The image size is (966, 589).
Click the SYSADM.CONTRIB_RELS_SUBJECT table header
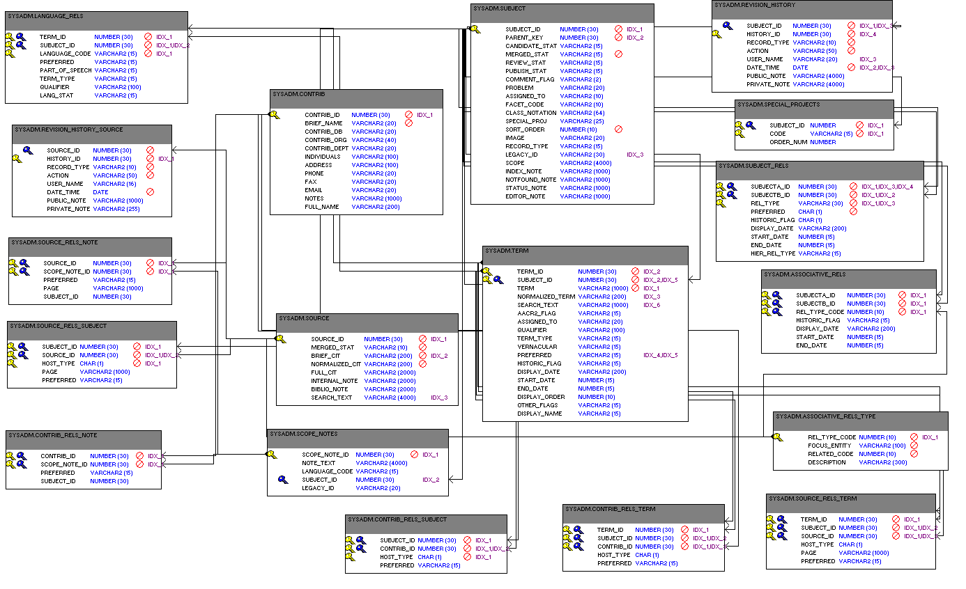point(427,524)
